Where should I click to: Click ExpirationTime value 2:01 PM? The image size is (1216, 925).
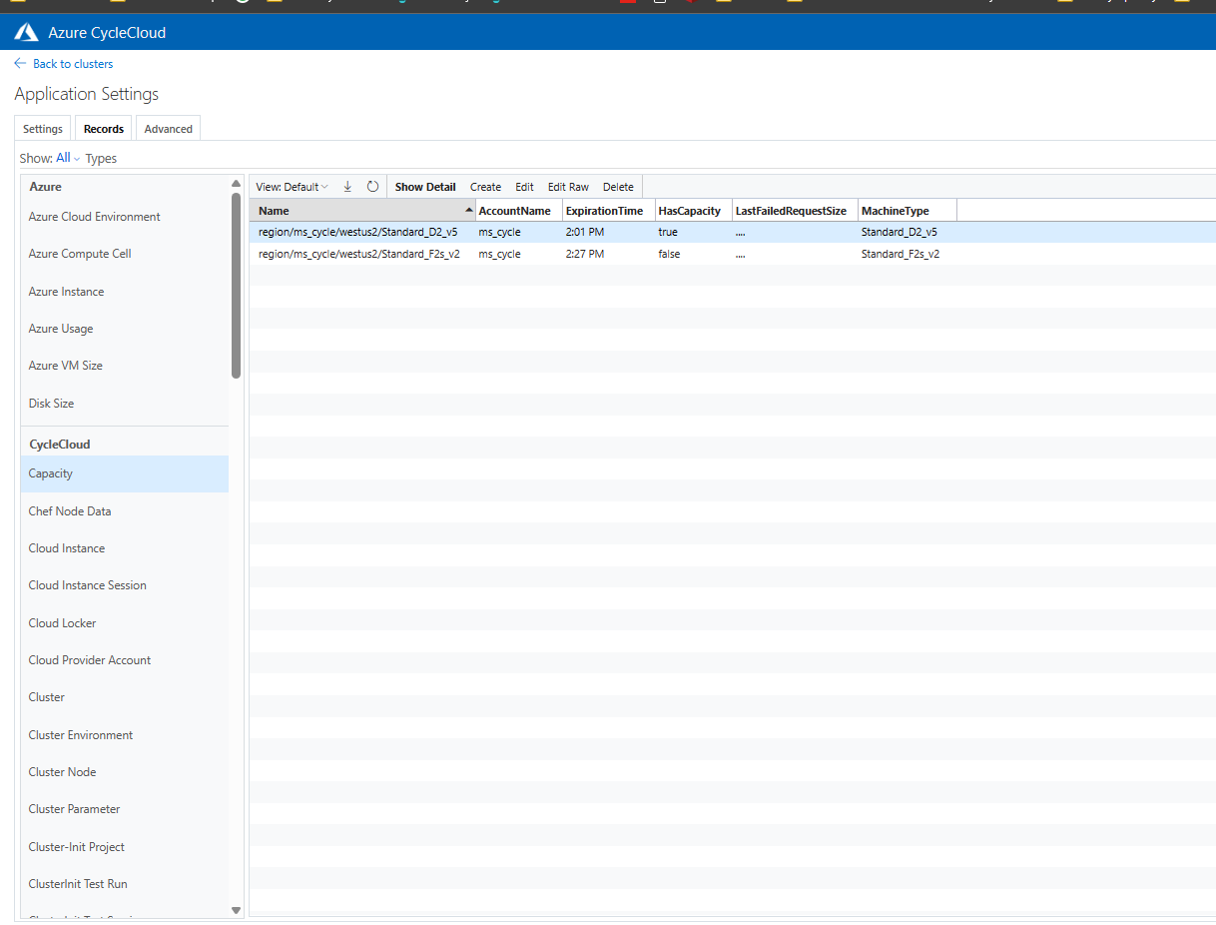585,232
